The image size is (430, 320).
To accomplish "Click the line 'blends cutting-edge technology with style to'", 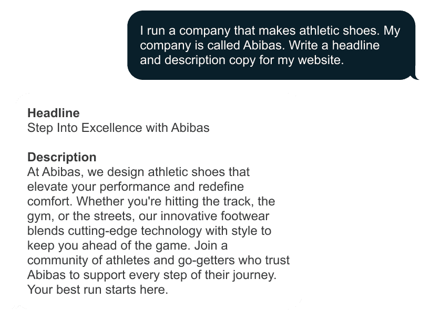I will coord(149,231).
